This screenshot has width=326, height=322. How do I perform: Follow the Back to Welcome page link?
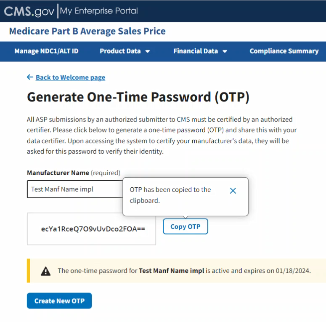[x=70, y=77]
